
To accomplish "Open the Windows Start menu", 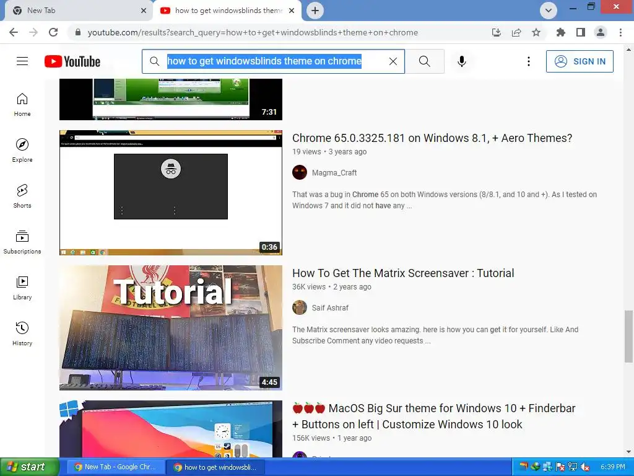I will 30,467.
